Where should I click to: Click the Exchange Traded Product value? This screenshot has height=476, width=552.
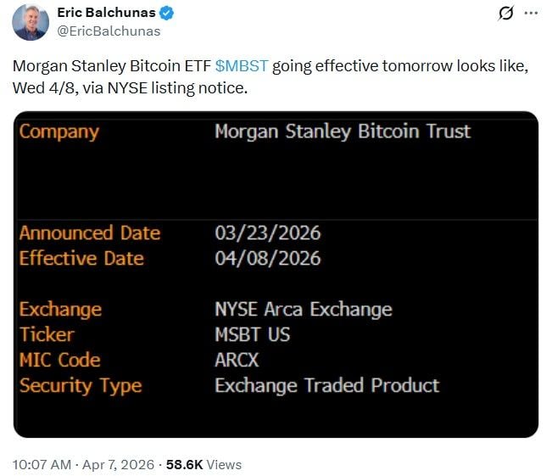coord(326,385)
